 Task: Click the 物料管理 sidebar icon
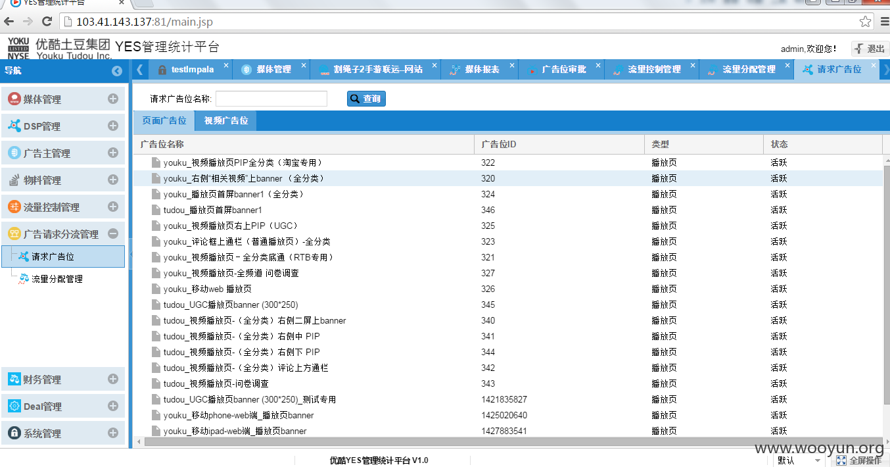coord(14,180)
